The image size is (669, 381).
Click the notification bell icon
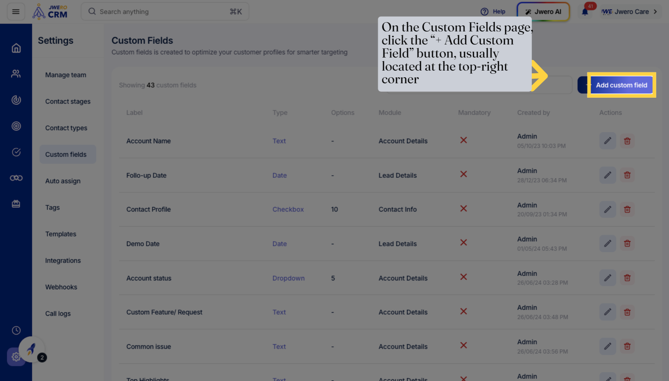coord(585,12)
